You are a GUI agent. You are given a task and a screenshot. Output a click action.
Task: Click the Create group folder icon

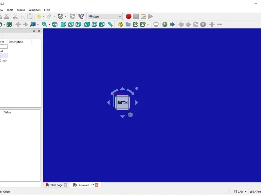point(128,24)
